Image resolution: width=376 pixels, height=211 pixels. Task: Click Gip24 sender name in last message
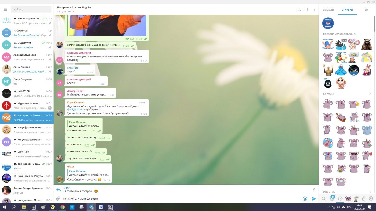[x=70, y=166]
